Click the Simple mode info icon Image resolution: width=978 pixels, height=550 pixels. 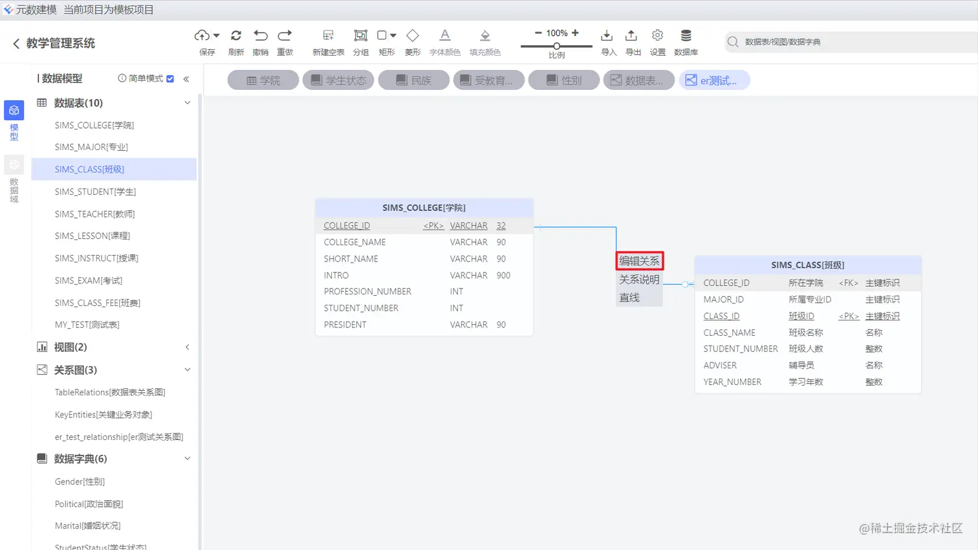pyautogui.click(x=122, y=78)
